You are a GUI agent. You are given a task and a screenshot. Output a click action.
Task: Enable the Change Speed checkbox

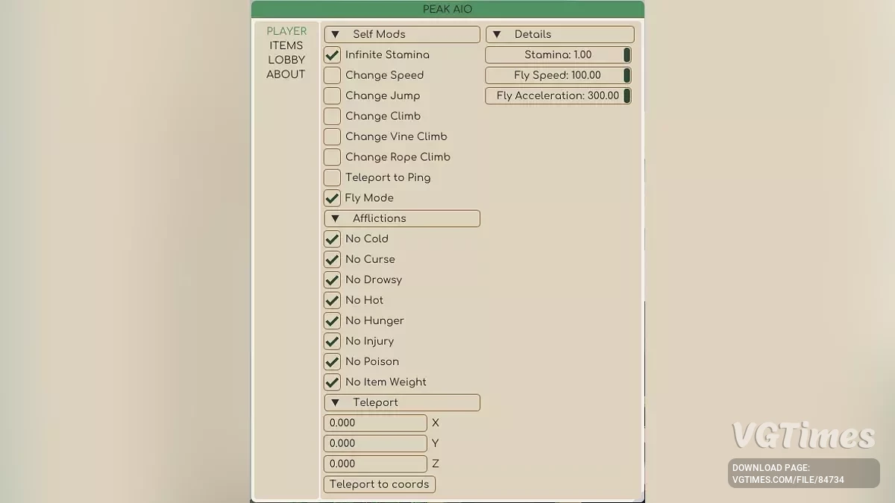pyautogui.click(x=333, y=75)
